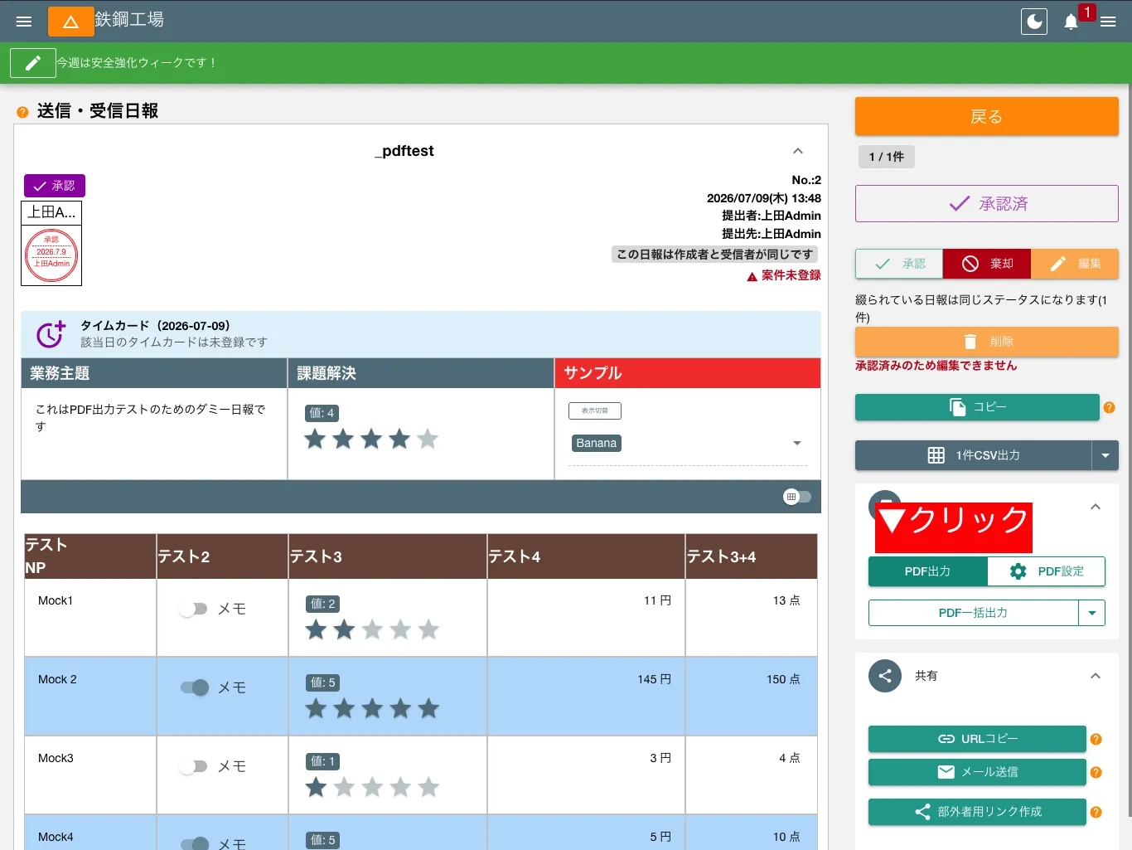Set Mock1 rating to third star
This screenshot has height=850, width=1132.
click(x=372, y=629)
